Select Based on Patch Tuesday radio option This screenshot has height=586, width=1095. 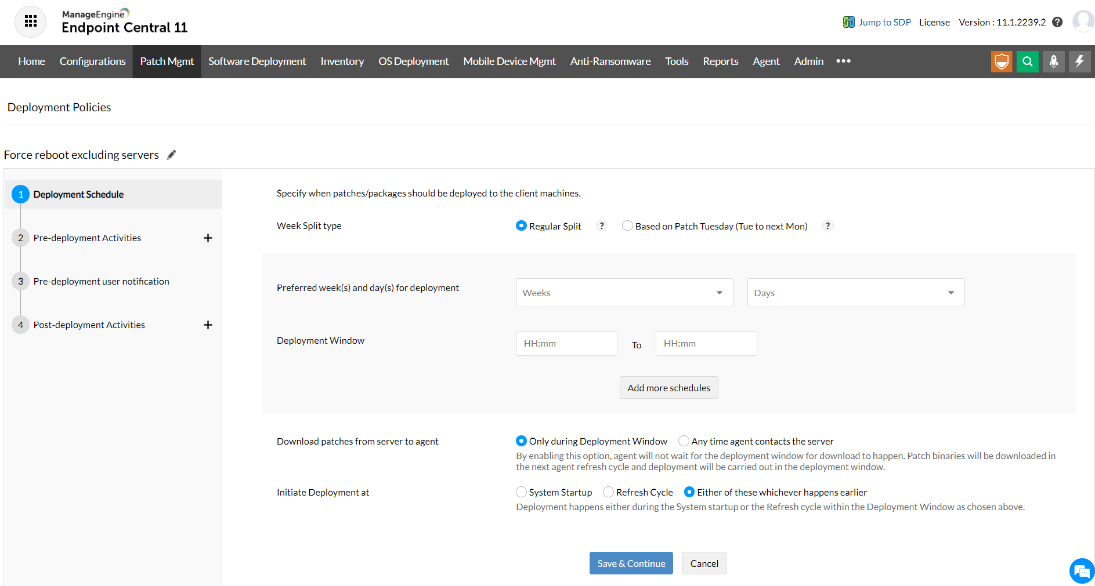click(627, 226)
